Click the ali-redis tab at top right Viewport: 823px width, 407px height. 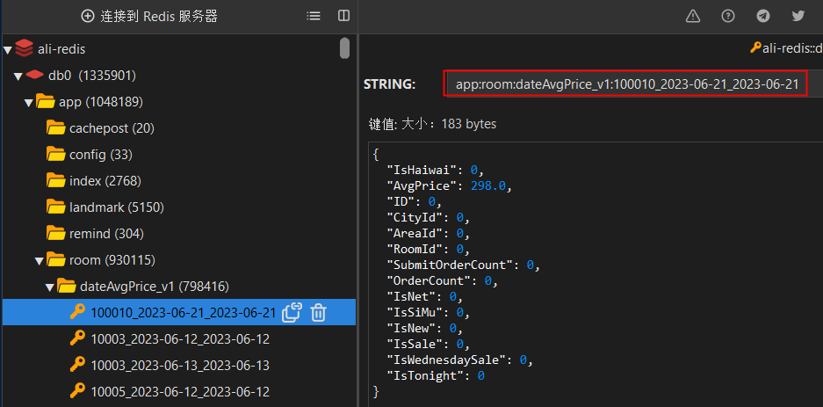[x=785, y=47]
